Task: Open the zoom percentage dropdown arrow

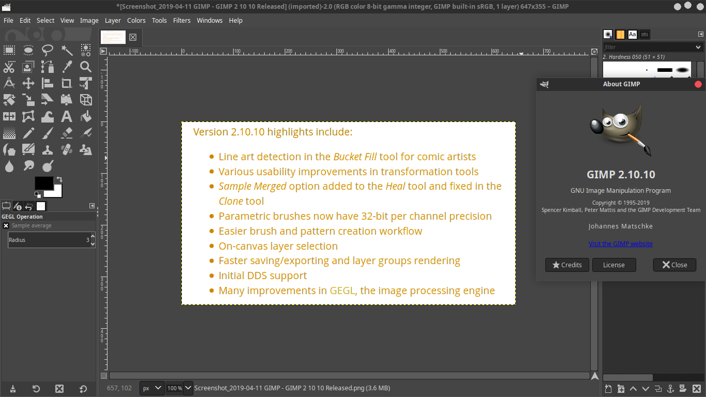Action: (x=188, y=388)
